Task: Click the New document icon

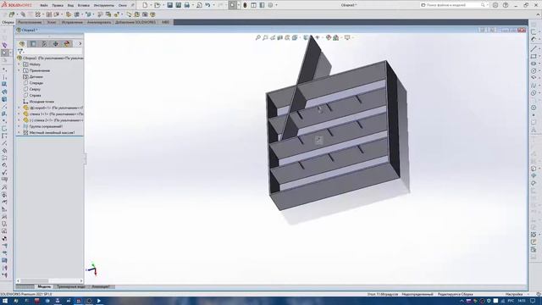Action: click(x=145, y=5)
